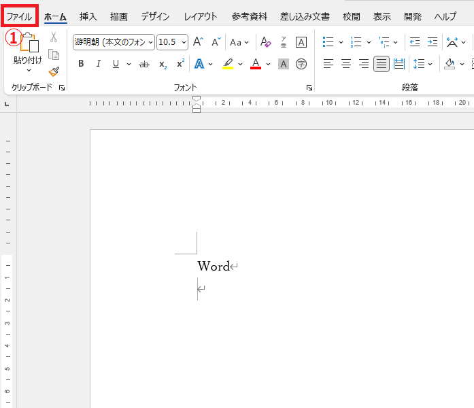
Task: Apply yellow text highlight color
Action: point(228,64)
